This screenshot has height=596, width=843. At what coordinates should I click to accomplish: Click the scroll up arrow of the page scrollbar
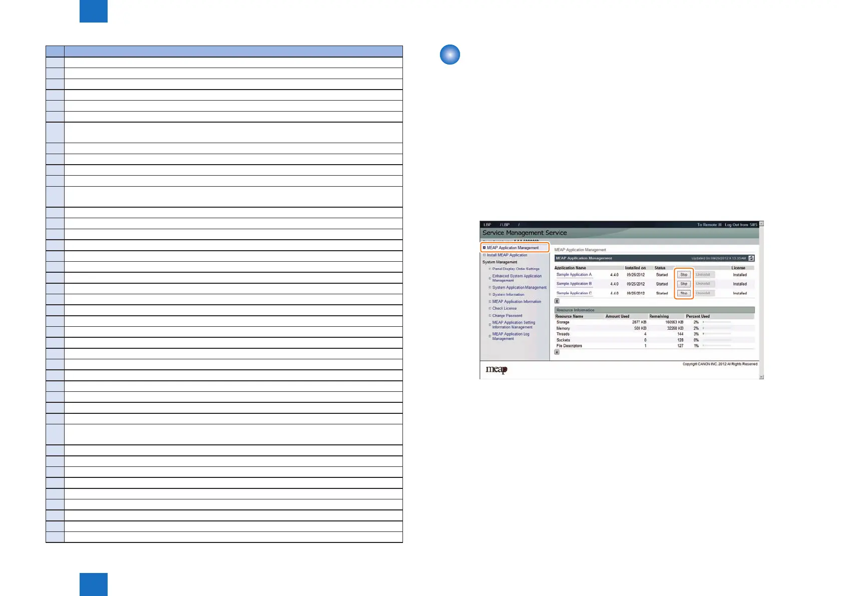pyautogui.click(x=761, y=224)
